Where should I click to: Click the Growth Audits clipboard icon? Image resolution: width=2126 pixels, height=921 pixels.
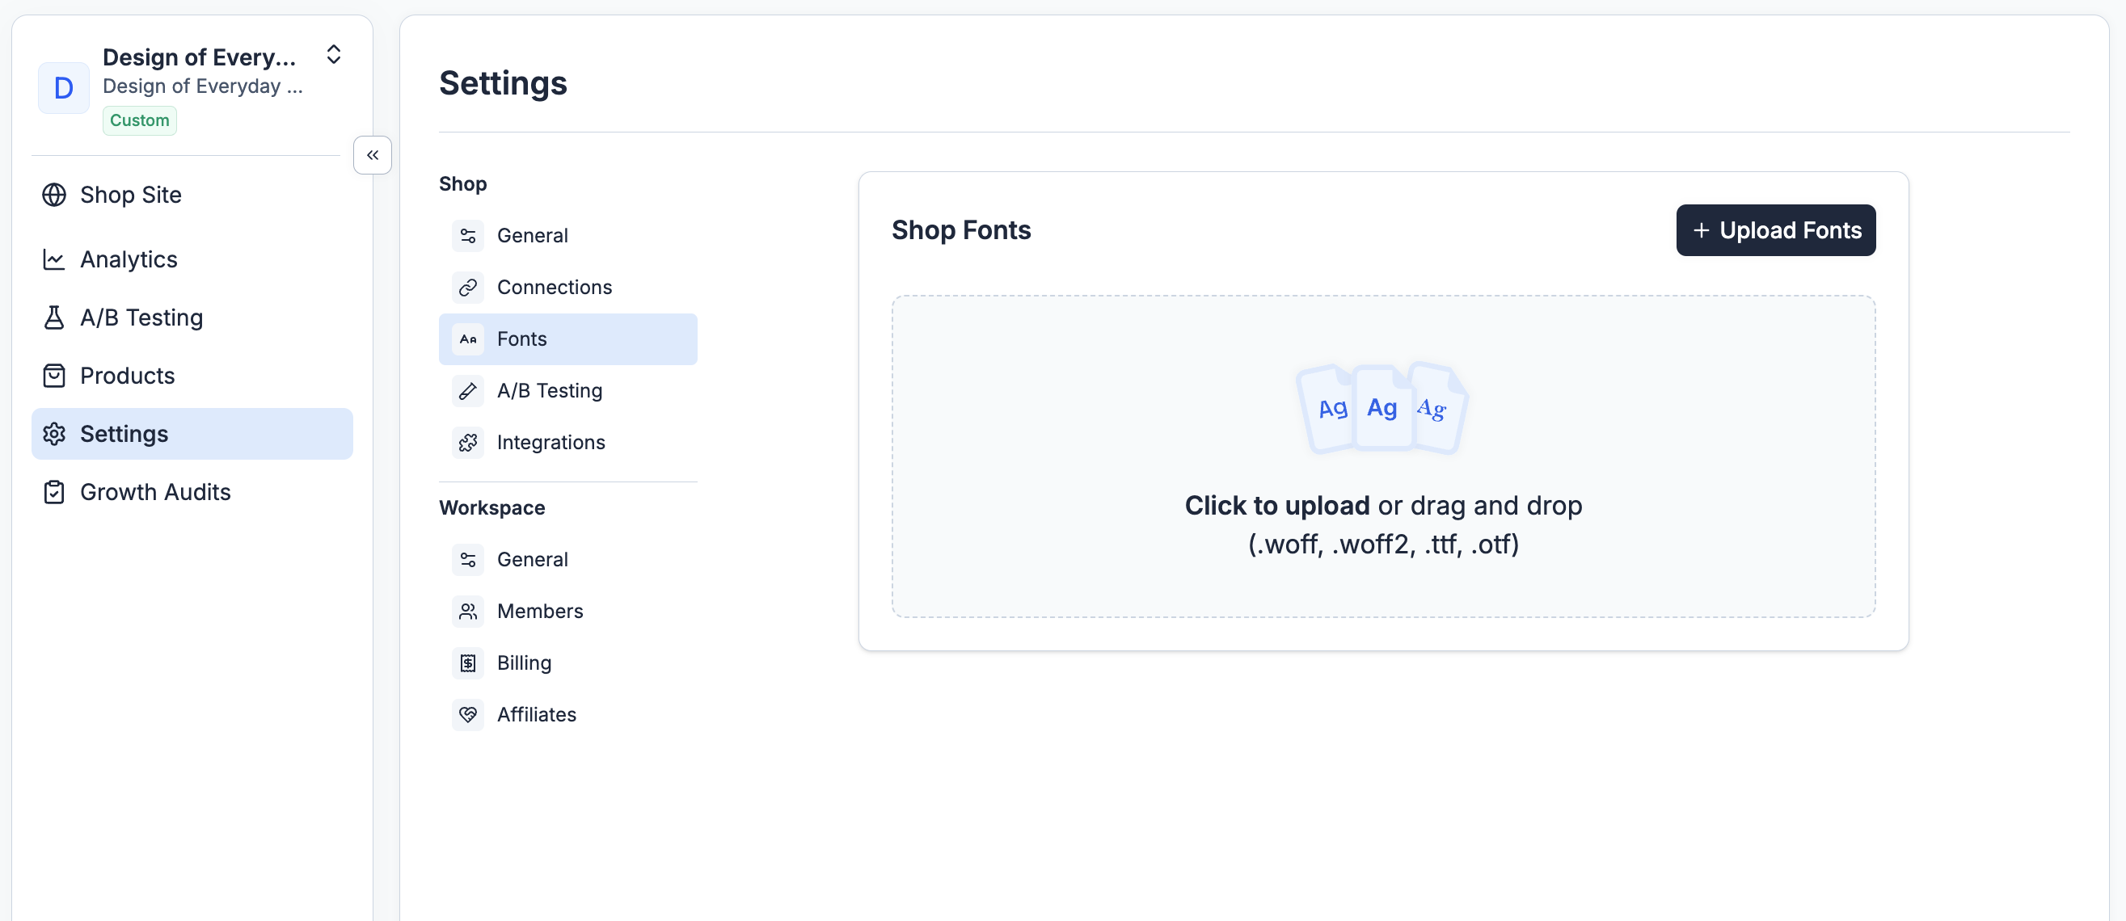pos(53,492)
